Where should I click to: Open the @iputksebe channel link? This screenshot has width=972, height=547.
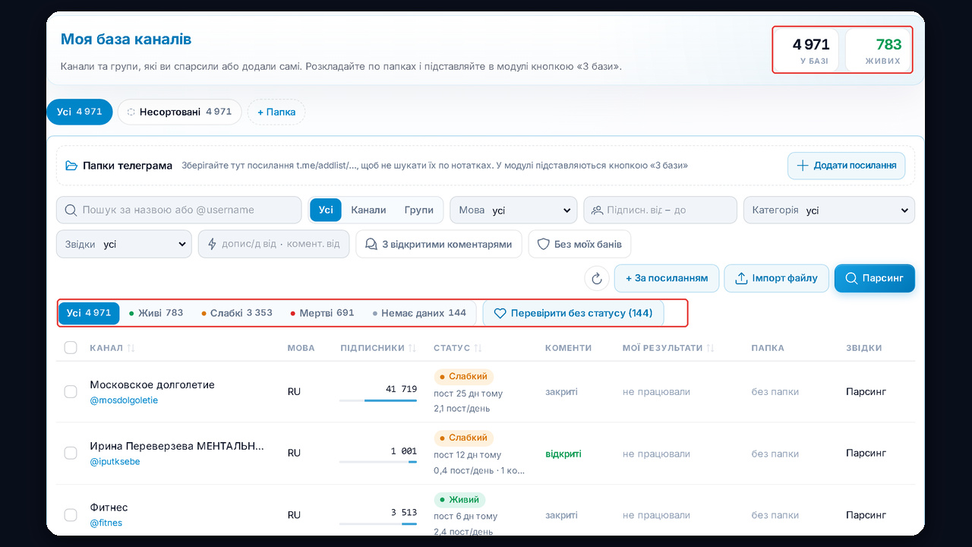click(x=115, y=462)
